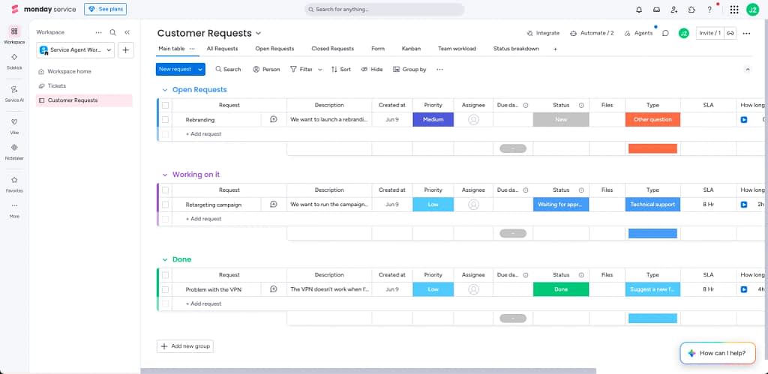
Task: Open the J2 profile avatar menu
Action: click(x=752, y=9)
